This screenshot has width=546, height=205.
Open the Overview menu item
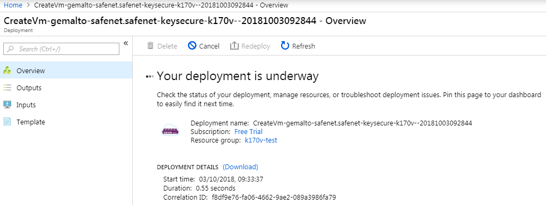(66, 70)
